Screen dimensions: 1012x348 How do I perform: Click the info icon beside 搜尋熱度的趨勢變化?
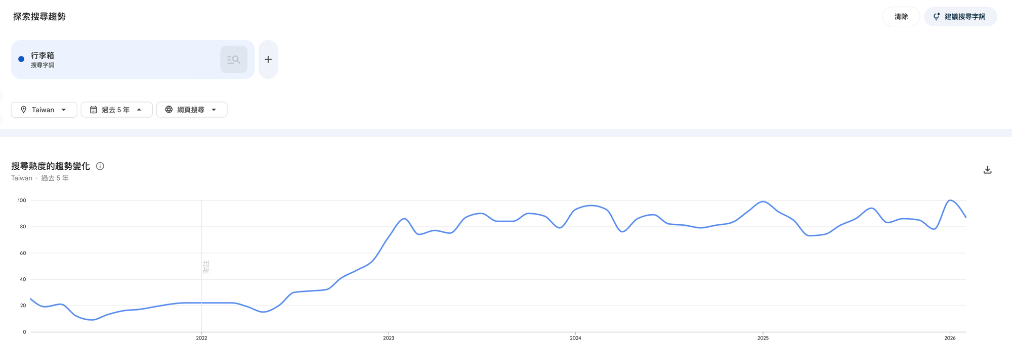(100, 166)
